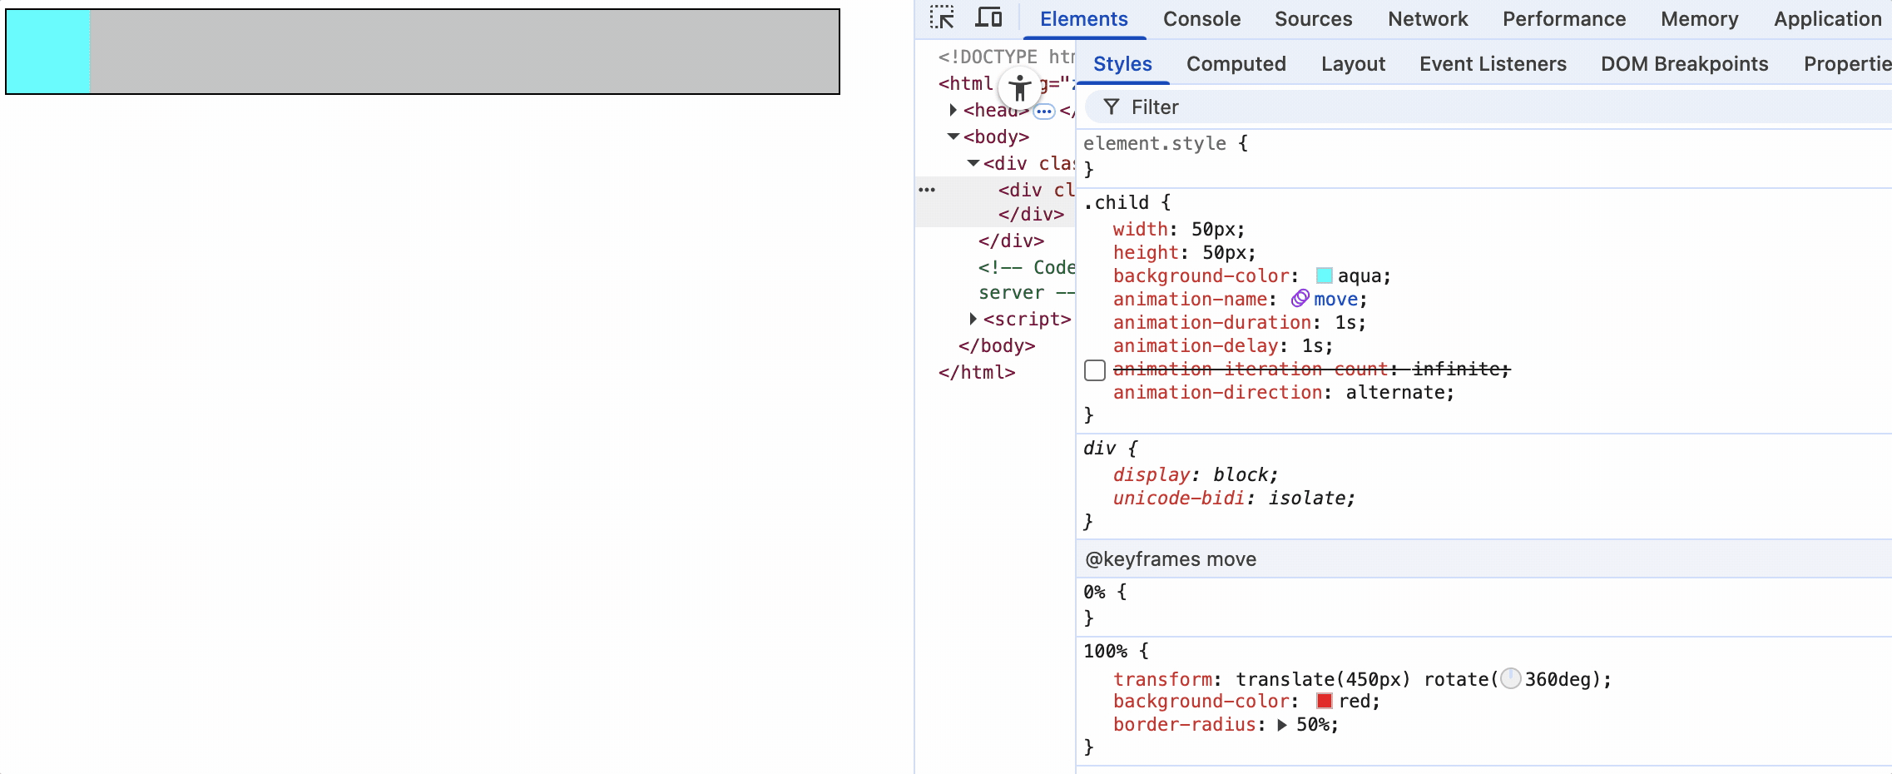The height and width of the screenshot is (774, 1892).
Task: Click the filter funnel icon
Action: 1112,107
